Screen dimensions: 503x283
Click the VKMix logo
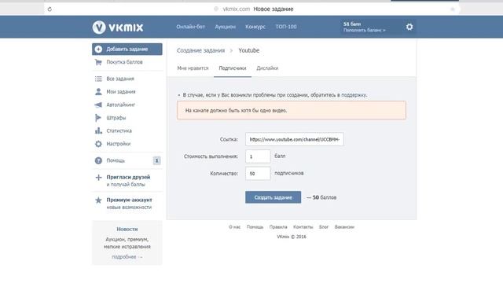click(x=118, y=27)
